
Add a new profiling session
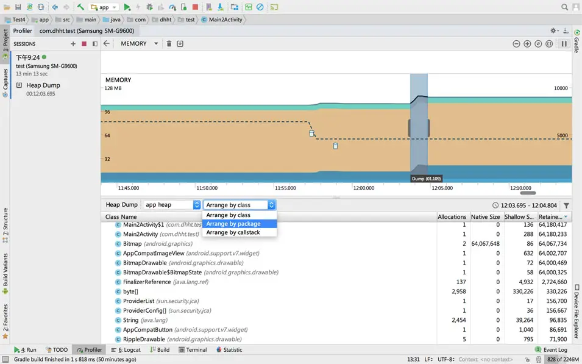(x=73, y=44)
